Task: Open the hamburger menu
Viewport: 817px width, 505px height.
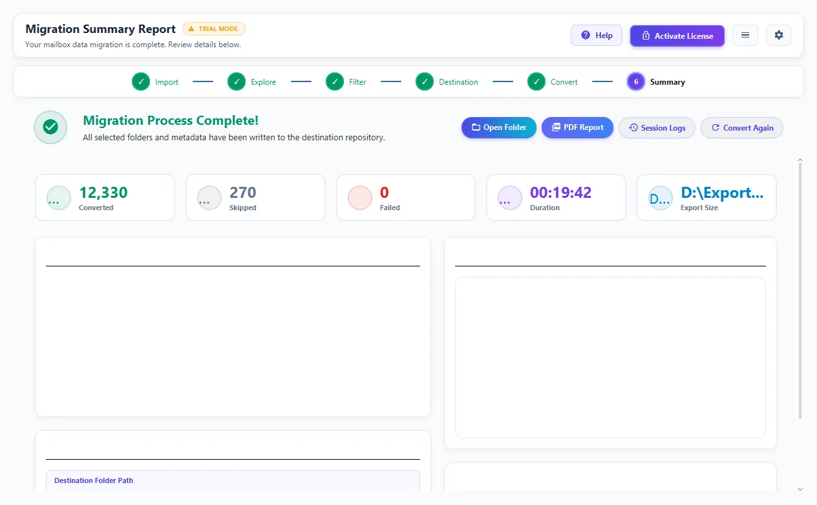Action: point(745,36)
